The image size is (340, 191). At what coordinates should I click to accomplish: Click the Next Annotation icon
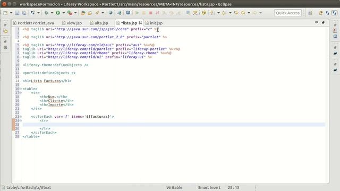coord(212,13)
